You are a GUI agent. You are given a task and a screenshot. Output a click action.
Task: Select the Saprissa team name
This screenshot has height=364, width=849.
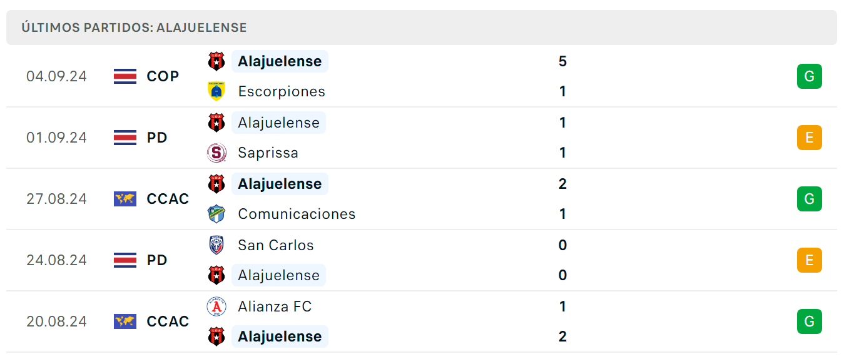(268, 153)
